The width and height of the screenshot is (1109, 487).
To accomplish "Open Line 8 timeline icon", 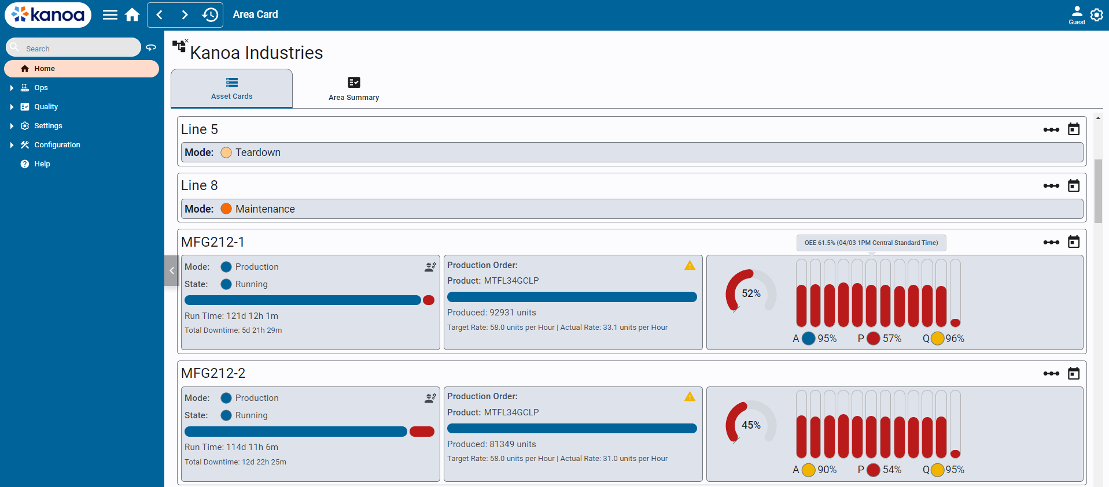I will tap(1051, 186).
